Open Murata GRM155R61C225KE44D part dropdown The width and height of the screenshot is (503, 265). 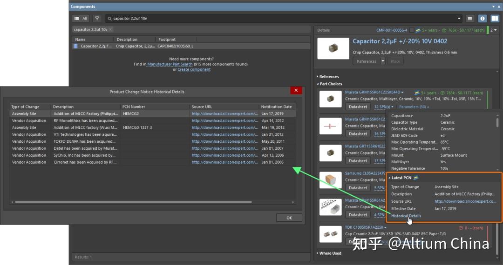point(402,92)
